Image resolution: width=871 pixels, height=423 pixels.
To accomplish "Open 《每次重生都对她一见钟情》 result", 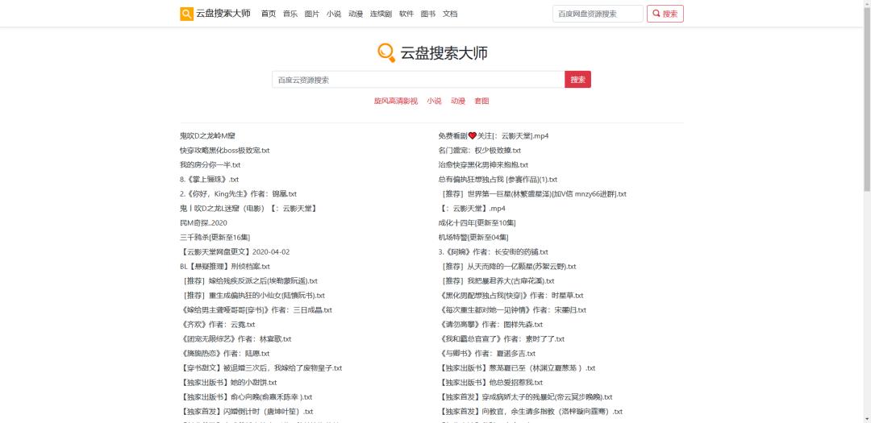I will coord(512,309).
